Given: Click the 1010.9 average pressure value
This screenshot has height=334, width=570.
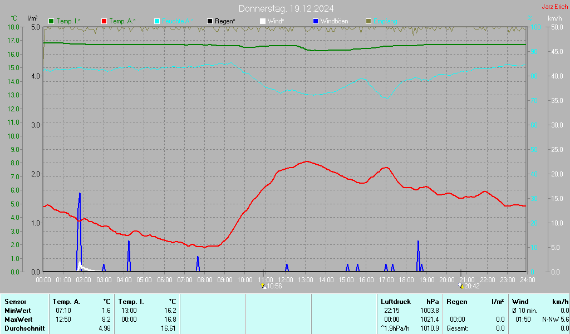Looking at the screenshot, I should coord(430,328).
